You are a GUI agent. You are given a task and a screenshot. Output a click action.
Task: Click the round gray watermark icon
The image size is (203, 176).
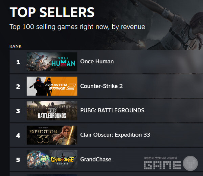click(x=190, y=163)
